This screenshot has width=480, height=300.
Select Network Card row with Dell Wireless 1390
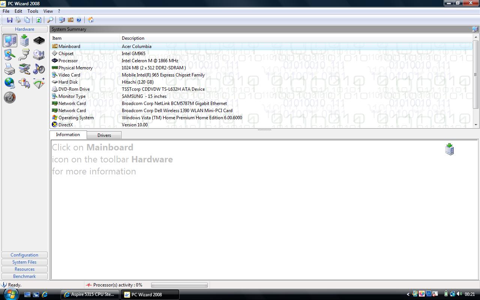[x=261, y=111]
